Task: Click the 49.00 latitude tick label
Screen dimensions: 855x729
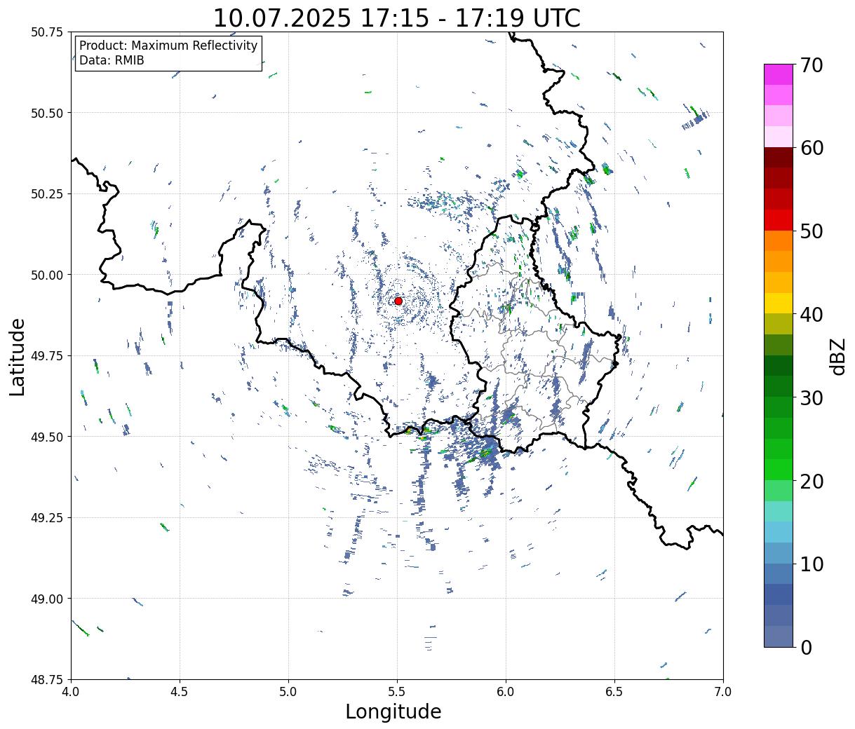Action: [x=47, y=599]
